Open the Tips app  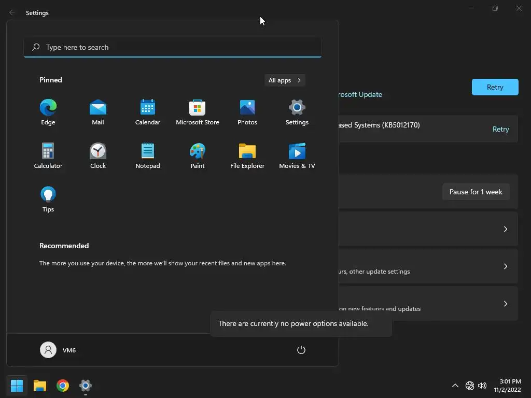48,200
